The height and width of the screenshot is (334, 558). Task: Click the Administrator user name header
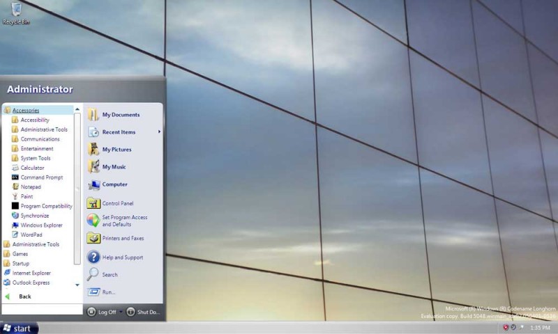[40, 90]
